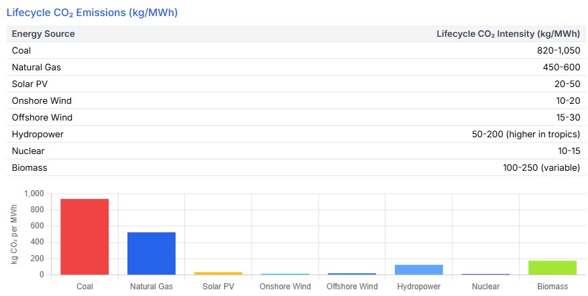The height and width of the screenshot is (296, 588).
Task: Click the red Coal bar in chart
Action: click(84, 236)
